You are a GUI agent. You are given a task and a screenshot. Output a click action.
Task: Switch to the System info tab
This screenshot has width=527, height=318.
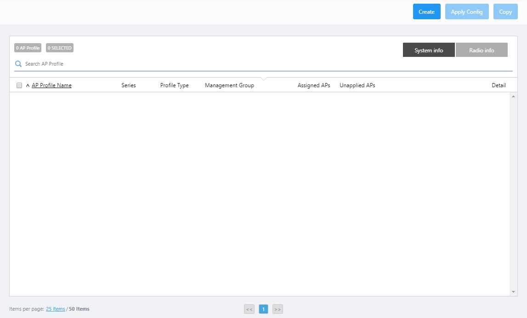[x=429, y=50]
